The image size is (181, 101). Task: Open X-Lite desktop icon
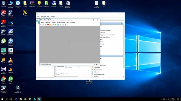[25, 13]
